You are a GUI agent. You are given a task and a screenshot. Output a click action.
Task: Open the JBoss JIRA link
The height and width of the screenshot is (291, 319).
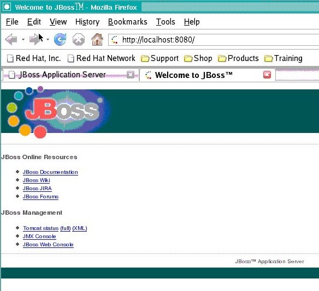pos(37,189)
